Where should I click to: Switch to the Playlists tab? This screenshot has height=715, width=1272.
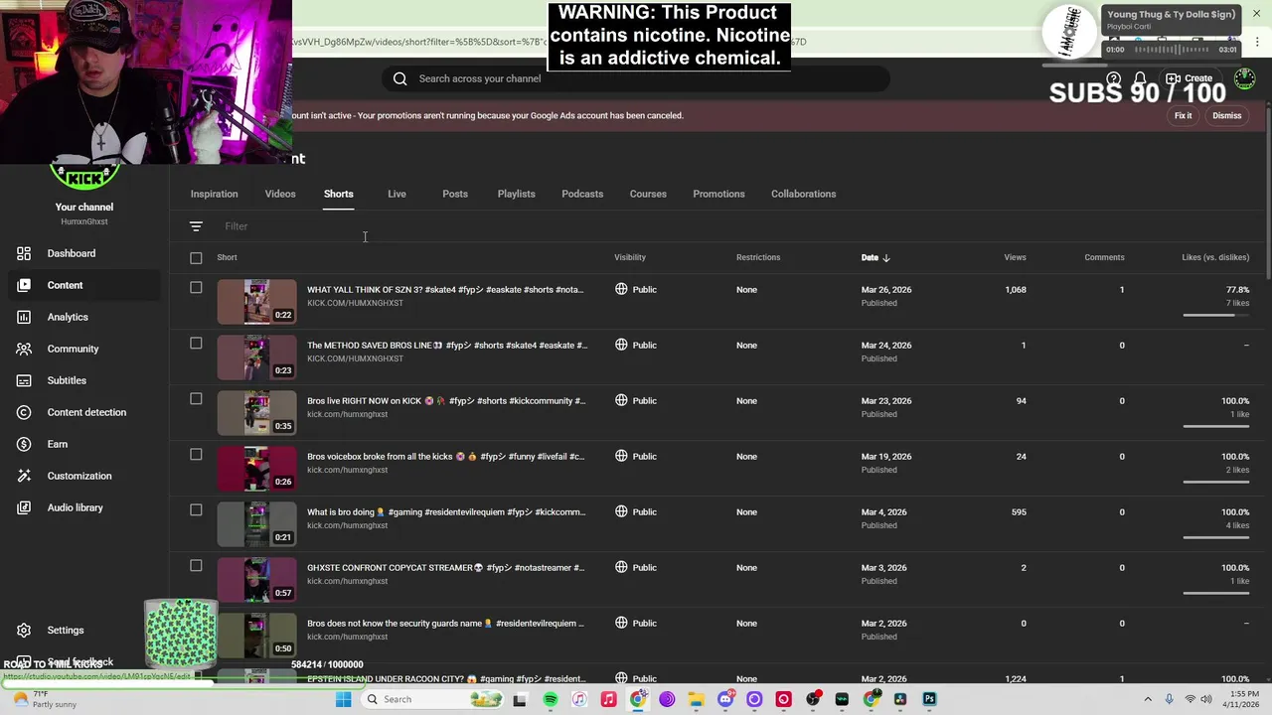516,194
